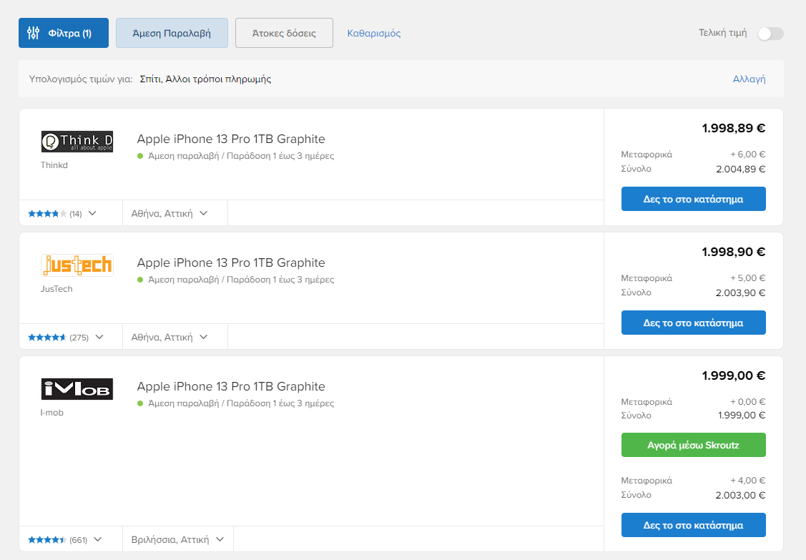This screenshot has width=806, height=560.
Task: Click the total 2.004,89 €
Action: [741, 170]
